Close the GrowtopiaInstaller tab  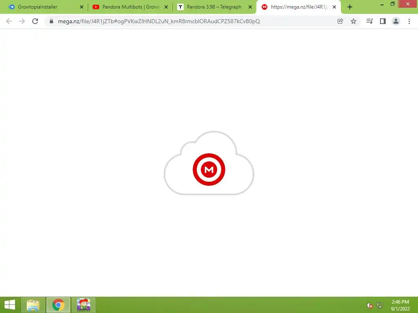(x=82, y=7)
